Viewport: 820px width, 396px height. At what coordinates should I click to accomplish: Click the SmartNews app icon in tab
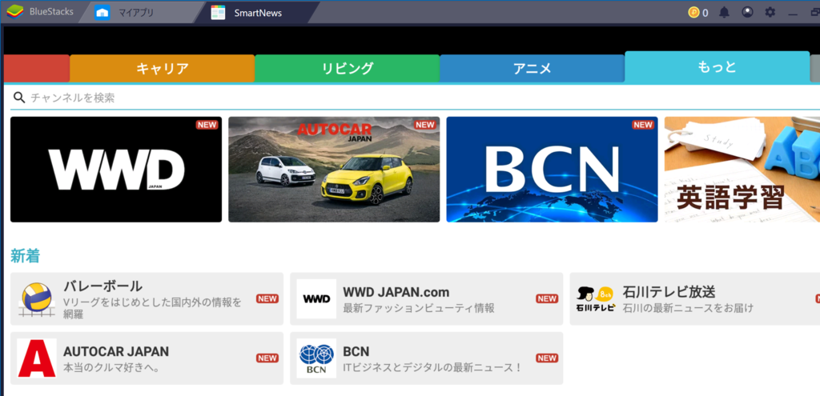click(x=218, y=13)
